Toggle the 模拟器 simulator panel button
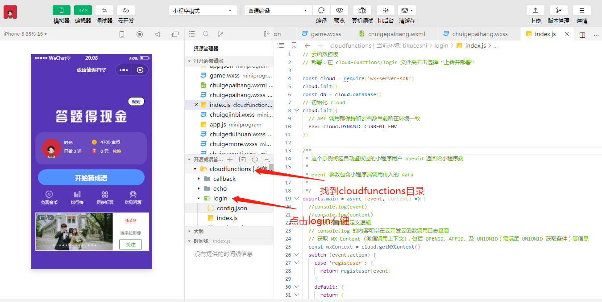The height and width of the screenshot is (302, 602). coord(62,10)
